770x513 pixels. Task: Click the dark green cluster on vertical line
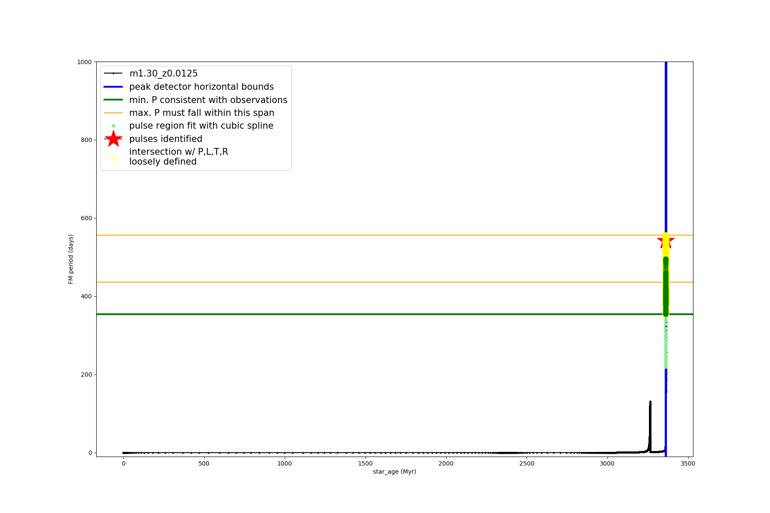[666, 286]
